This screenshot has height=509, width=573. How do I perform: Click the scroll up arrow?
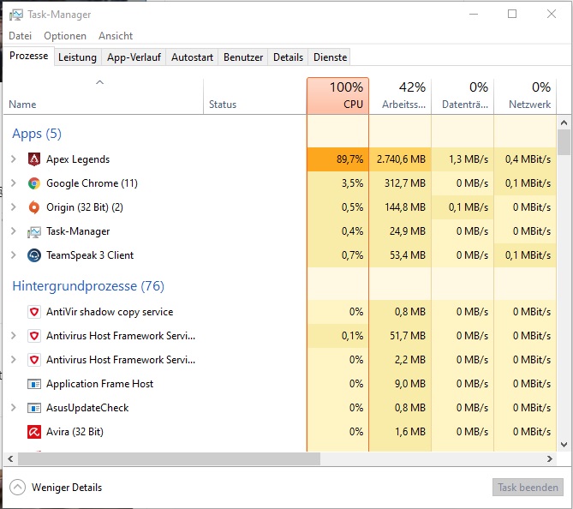pos(564,123)
